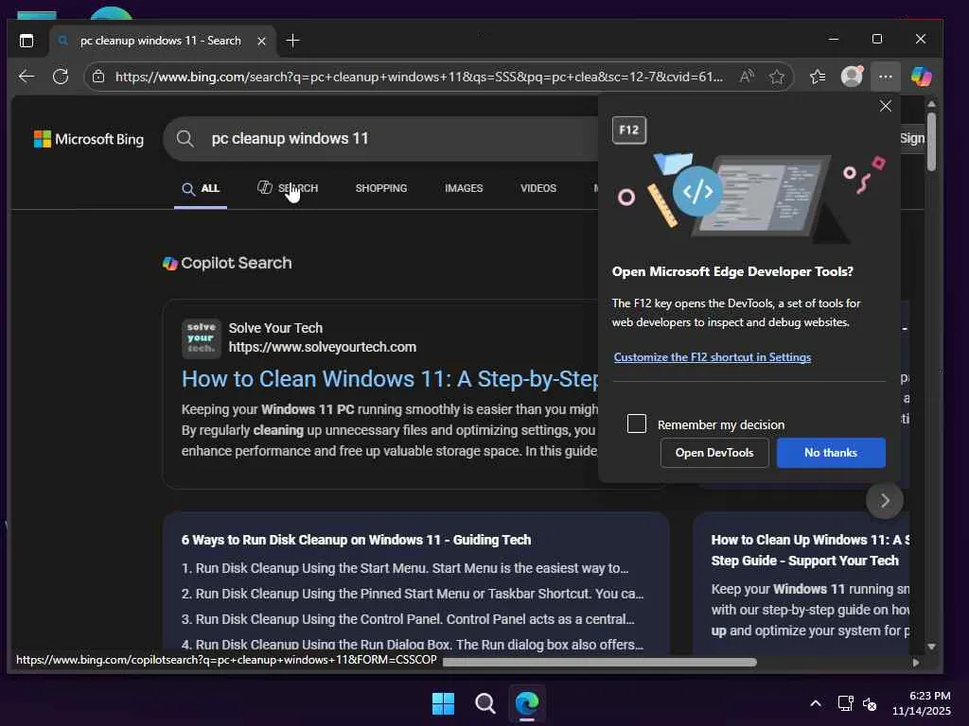Viewport: 969px width, 726px height.
Task: Open the muted volume tray icon
Action: tap(870, 703)
